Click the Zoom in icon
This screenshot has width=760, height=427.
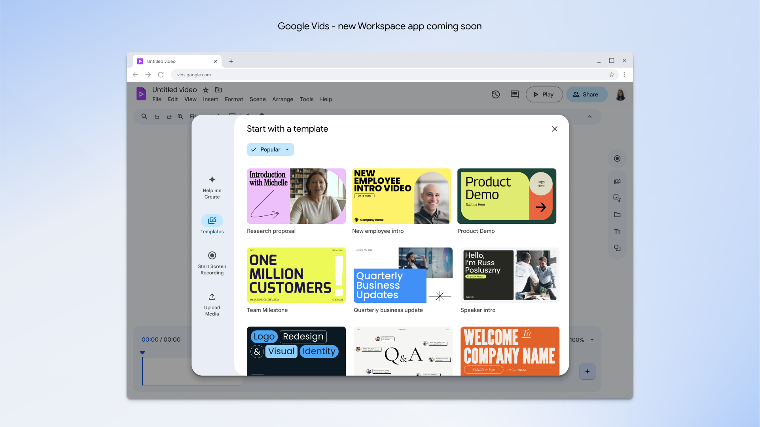click(x=180, y=116)
